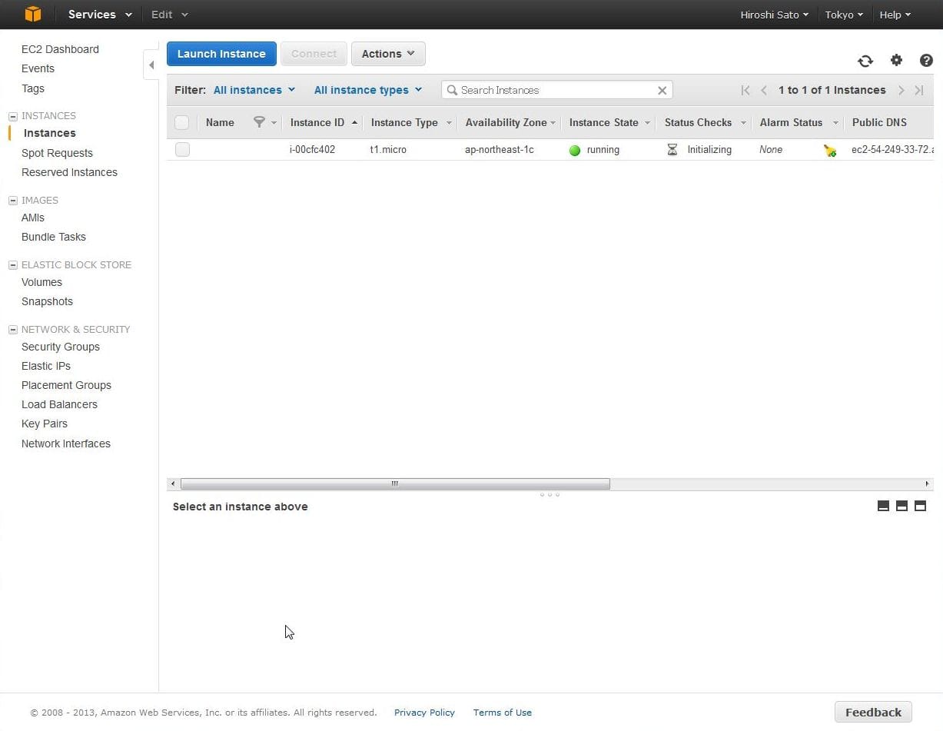Select all instances header checkbox
The width and height of the screenshot is (943, 731).
tap(182, 122)
